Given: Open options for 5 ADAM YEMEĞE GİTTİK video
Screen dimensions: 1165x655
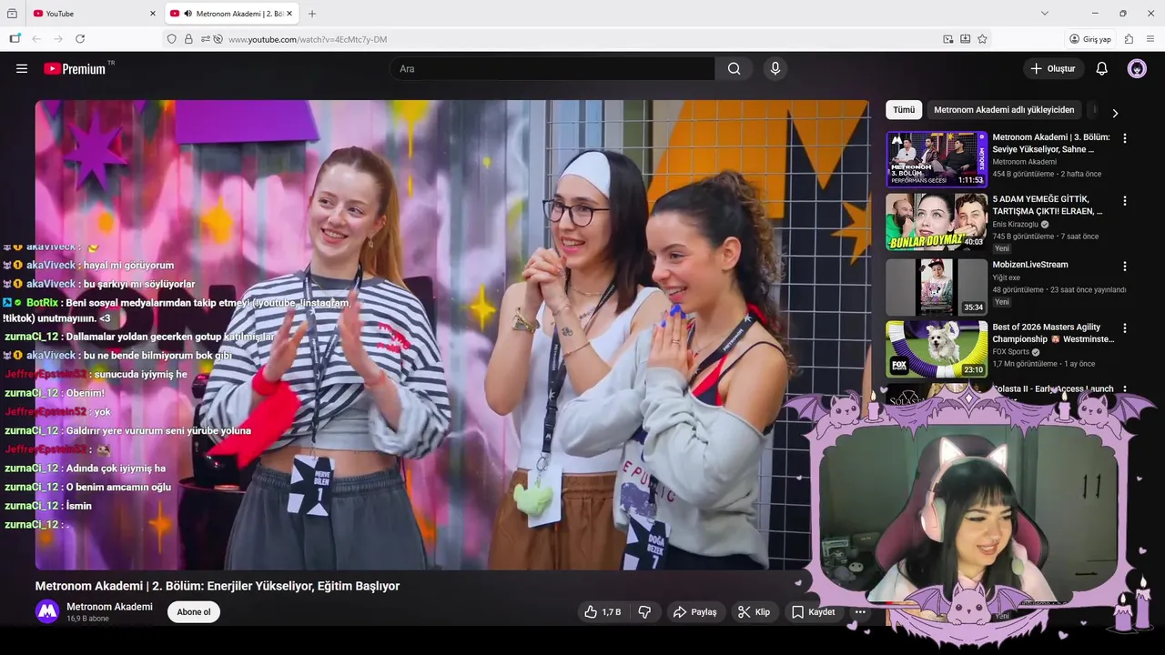Looking at the screenshot, I should [1125, 200].
